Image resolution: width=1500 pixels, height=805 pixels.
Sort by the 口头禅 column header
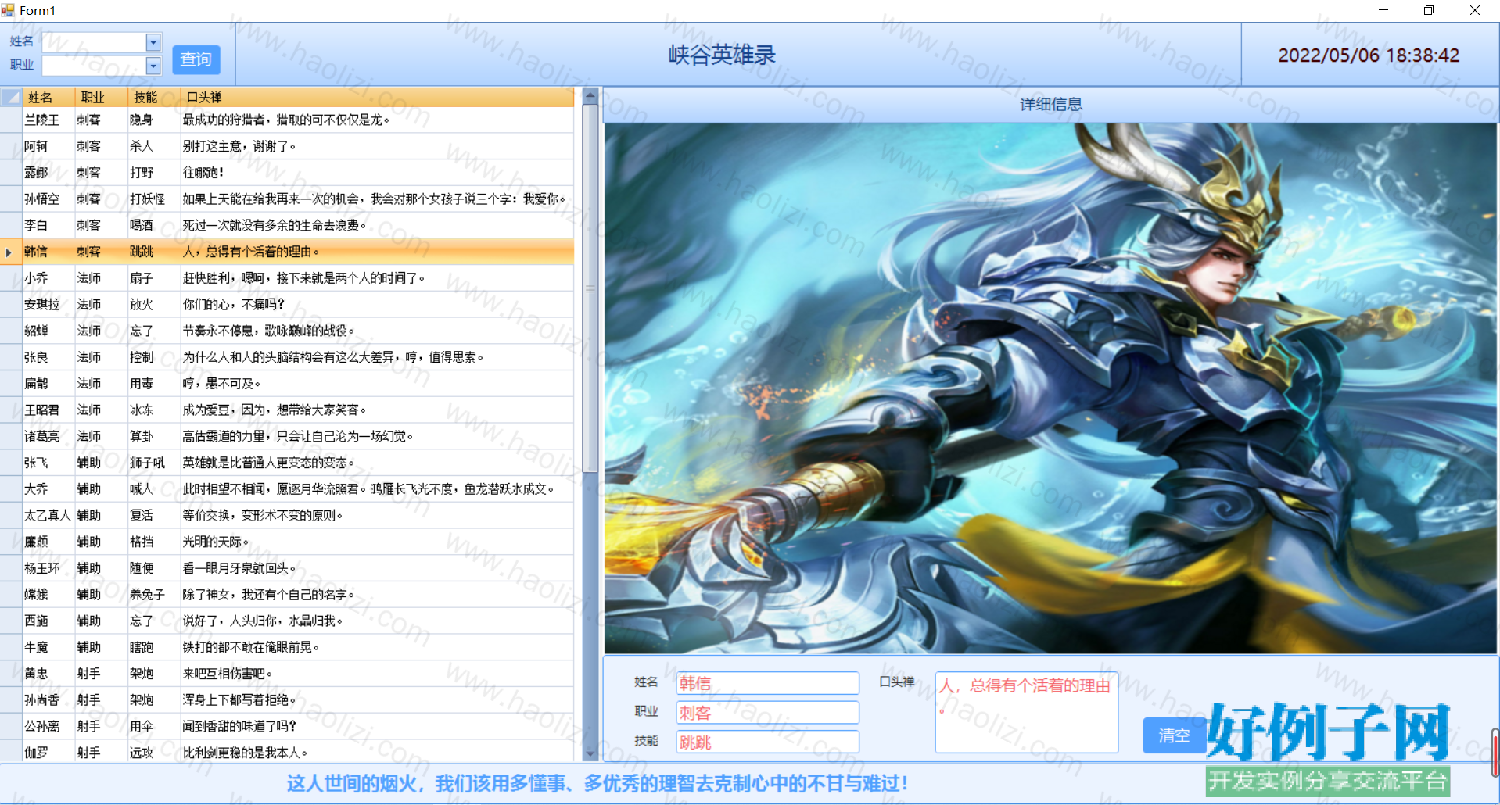click(x=377, y=97)
